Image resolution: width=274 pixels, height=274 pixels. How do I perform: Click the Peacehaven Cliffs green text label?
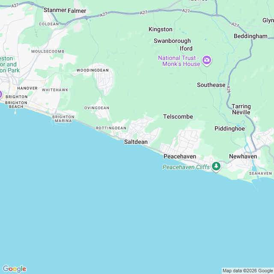186,167
